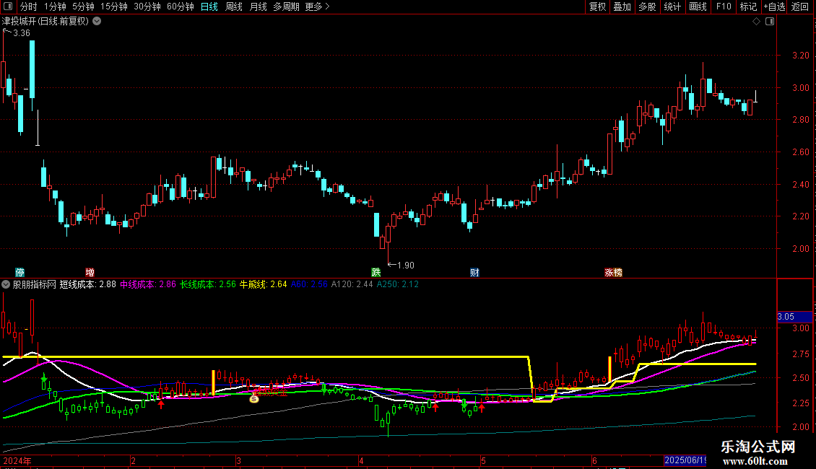
Task: Switch to 分时 intraday view
Action: click(29, 6)
